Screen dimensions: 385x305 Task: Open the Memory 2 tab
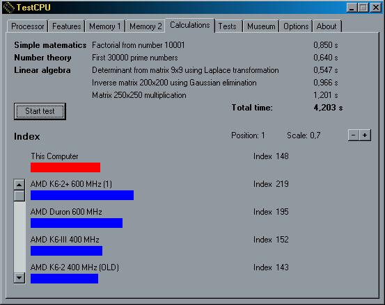[x=146, y=26]
